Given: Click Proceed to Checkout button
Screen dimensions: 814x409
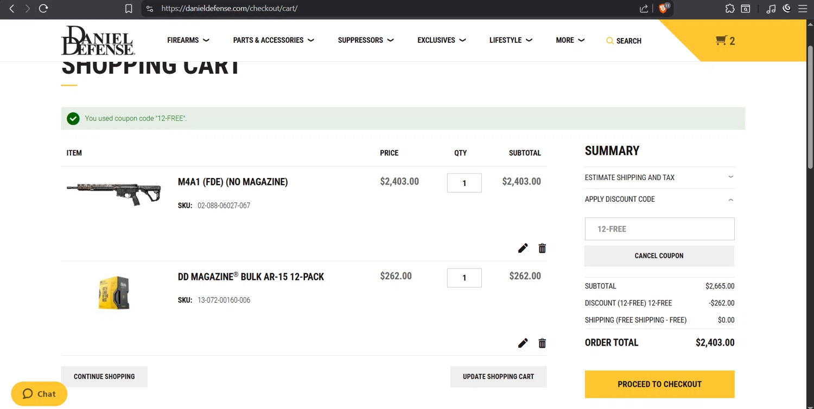Looking at the screenshot, I should 659,384.
